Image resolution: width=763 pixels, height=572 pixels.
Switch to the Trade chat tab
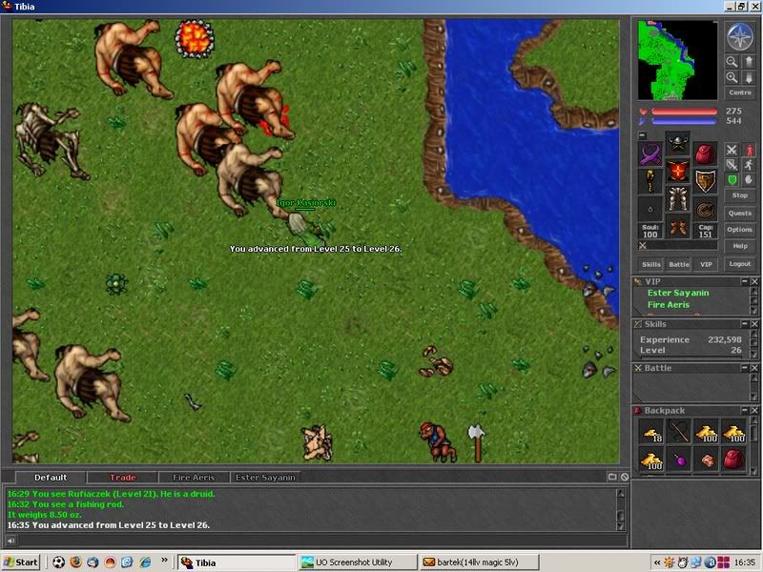(123, 478)
